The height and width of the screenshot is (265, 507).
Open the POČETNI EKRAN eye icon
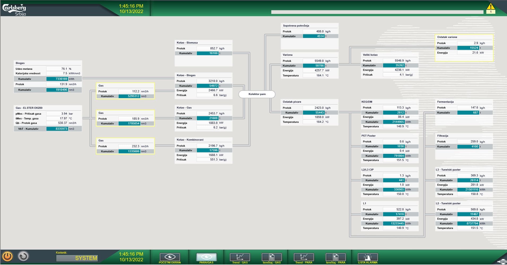coord(170,257)
